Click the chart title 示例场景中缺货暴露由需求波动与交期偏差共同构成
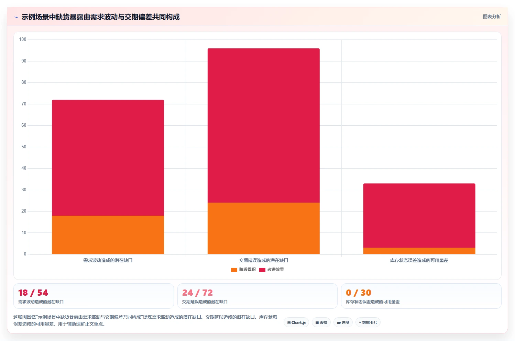The image size is (515, 341). 100,17
